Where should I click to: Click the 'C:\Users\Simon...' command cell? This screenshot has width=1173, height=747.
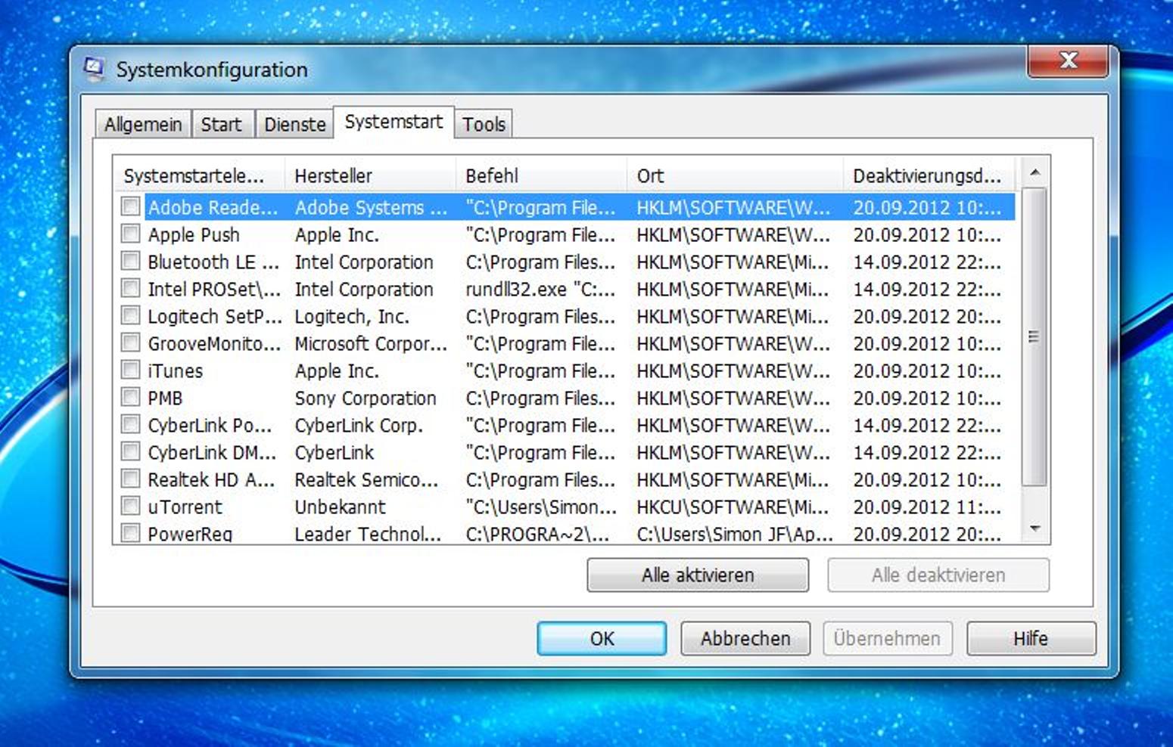click(541, 507)
